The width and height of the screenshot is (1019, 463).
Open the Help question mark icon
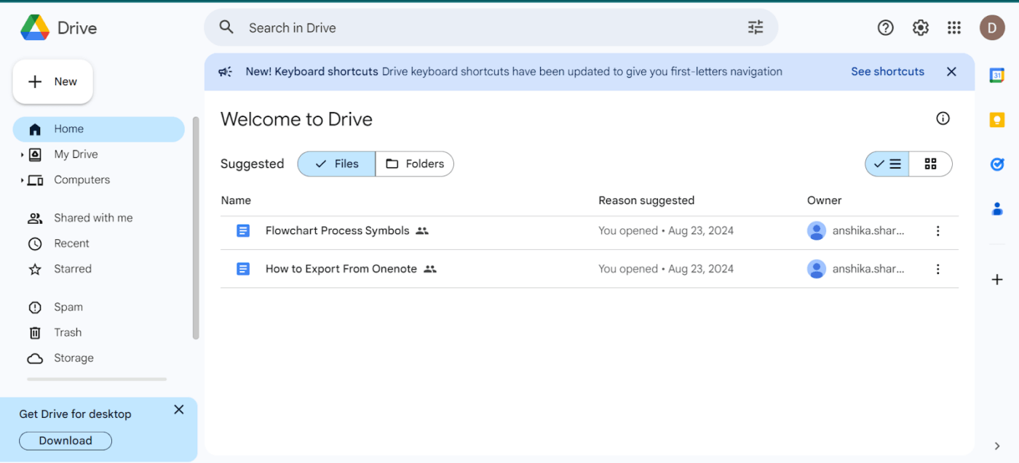tap(885, 28)
